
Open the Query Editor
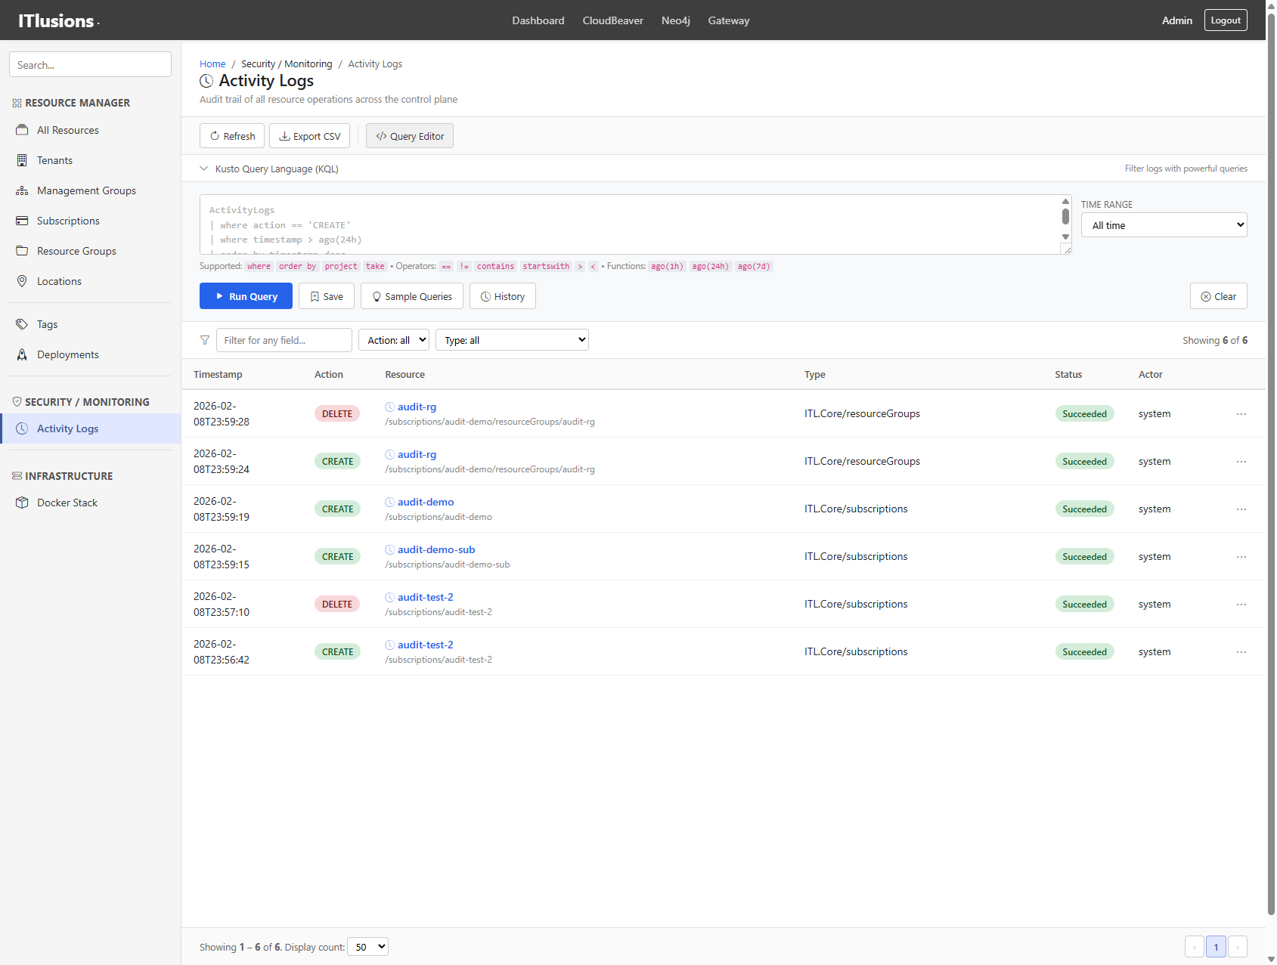pos(409,136)
